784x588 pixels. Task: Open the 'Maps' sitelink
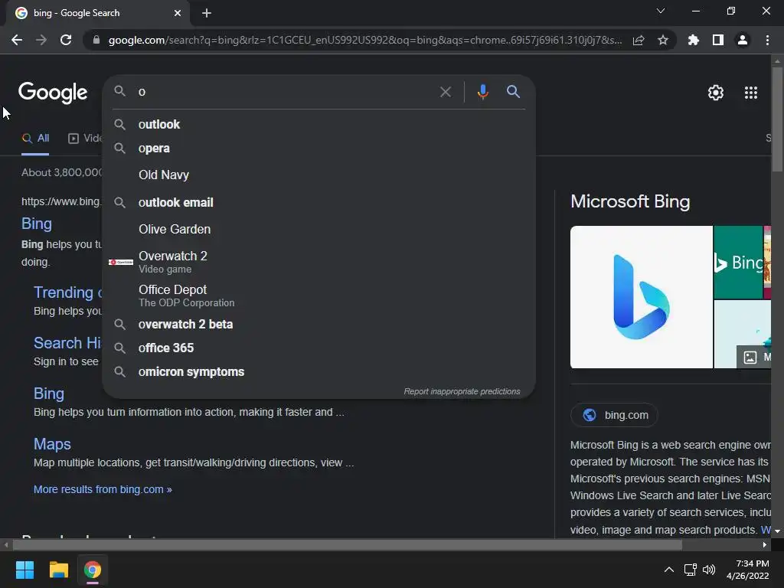(x=52, y=444)
